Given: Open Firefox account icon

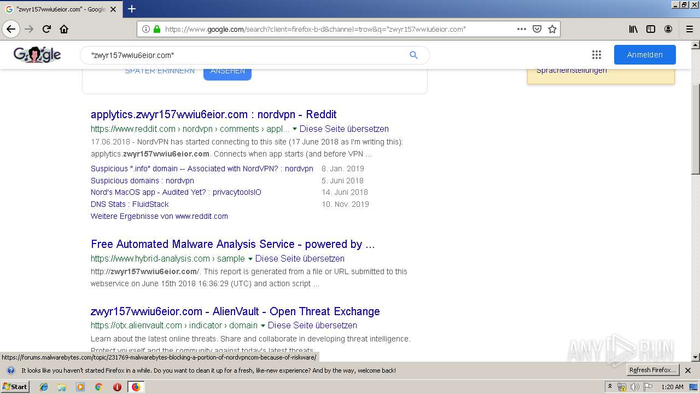Looking at the screenshot, I should tap(668, 29).
